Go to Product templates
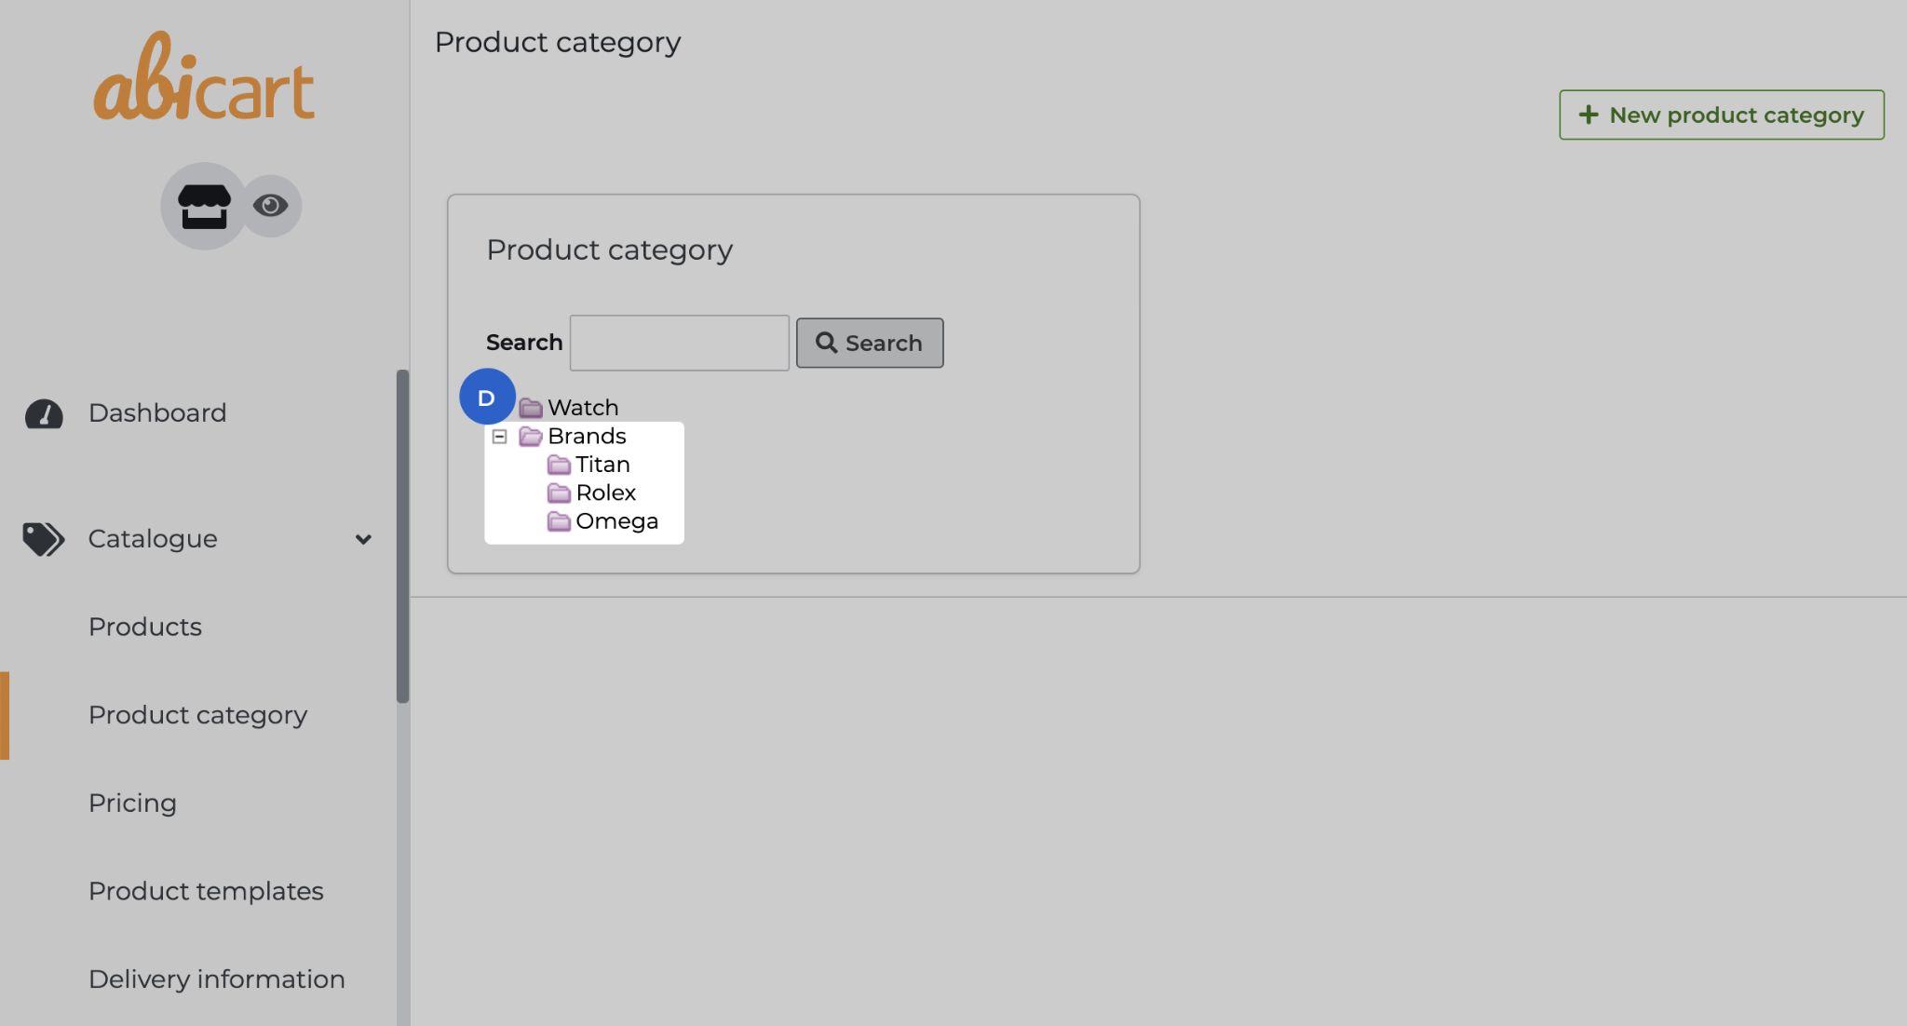The width and height of the screenshot is (1907, 1026). click(x=206, y=891)
